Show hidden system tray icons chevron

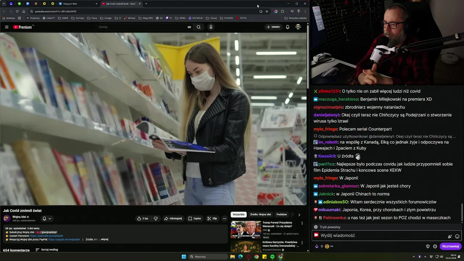(414, 257)
